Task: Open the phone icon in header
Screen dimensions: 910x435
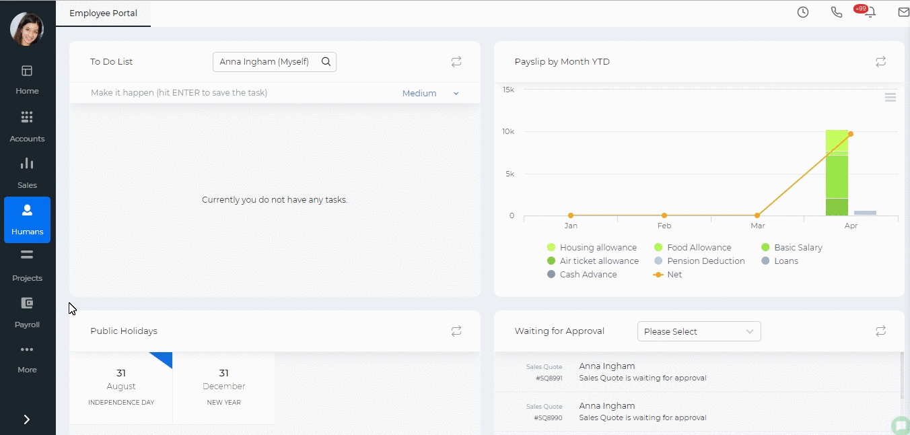Action: coord(837,12)
